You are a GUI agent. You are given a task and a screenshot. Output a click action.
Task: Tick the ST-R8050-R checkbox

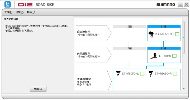pos(175,73)
